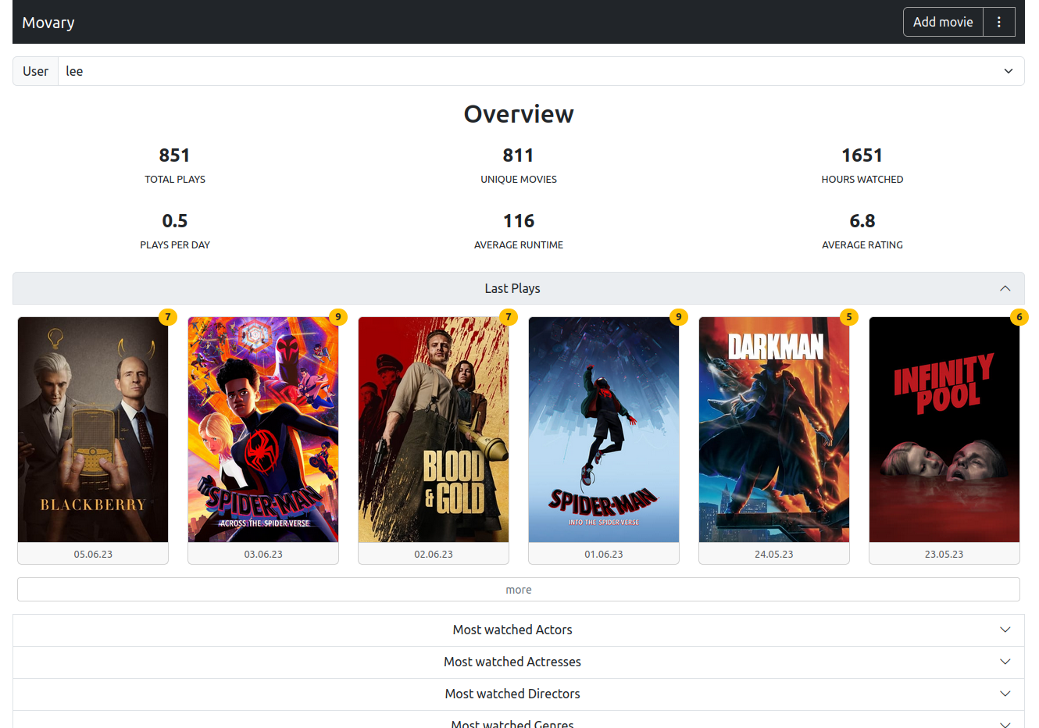Expand Most watched Actors section
The height and width of the screenshot is (728, 1039).
(x=512, y=630)
